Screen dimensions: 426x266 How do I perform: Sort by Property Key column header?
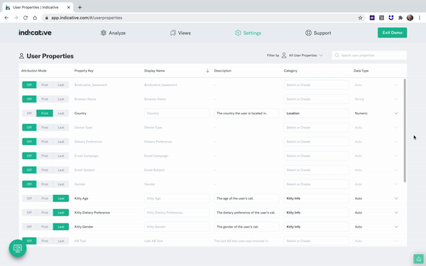pyautogui.click(x=84, y=71)
